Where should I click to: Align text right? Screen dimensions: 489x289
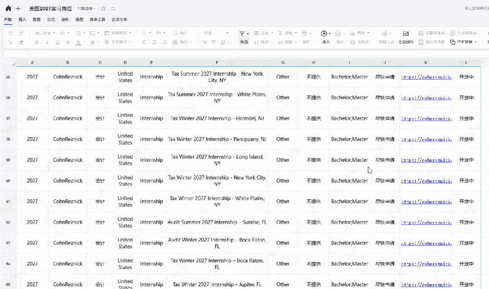165,42
